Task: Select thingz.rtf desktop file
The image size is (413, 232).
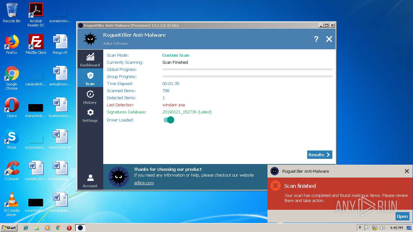Action: coord(60,44)
